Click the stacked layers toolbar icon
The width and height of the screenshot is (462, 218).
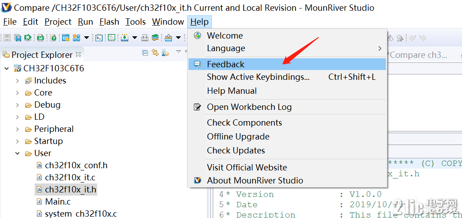coord(155,38)
